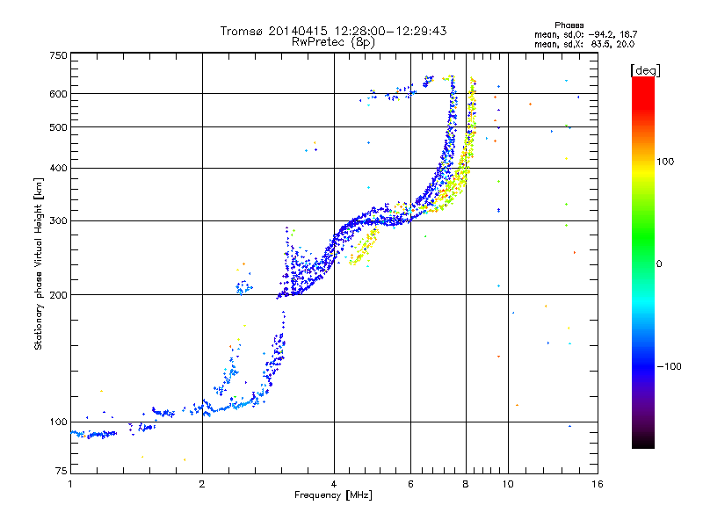Click the '400' y-axis tick label
Image resolution: width=703 pixels, height=527 pixels.
tap(58, 169)
